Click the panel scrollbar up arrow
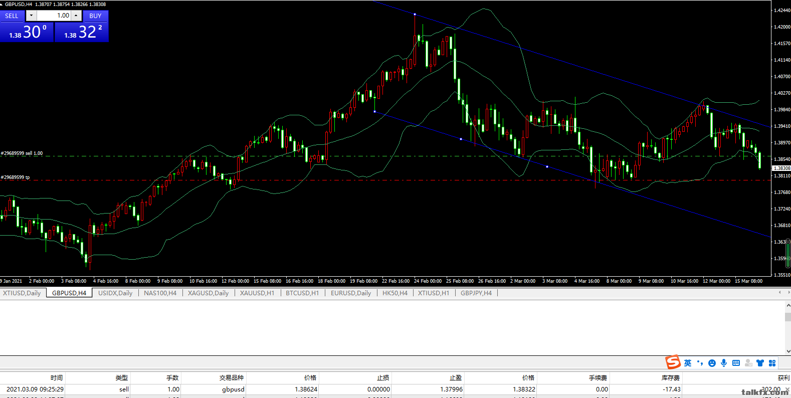Image resolution: width=791 pixels, height=398 pixels. [x=787, y=305]
